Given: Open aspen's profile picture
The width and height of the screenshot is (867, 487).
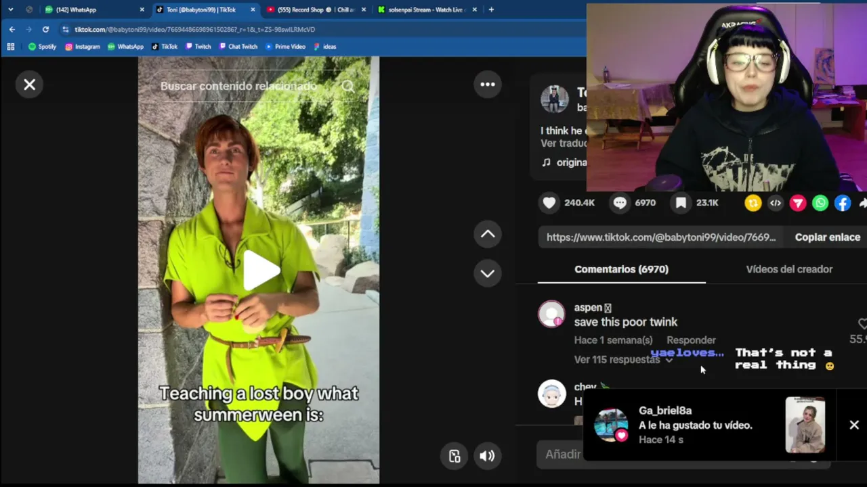Looking at the screenshot, I should (x=551, y=315).
